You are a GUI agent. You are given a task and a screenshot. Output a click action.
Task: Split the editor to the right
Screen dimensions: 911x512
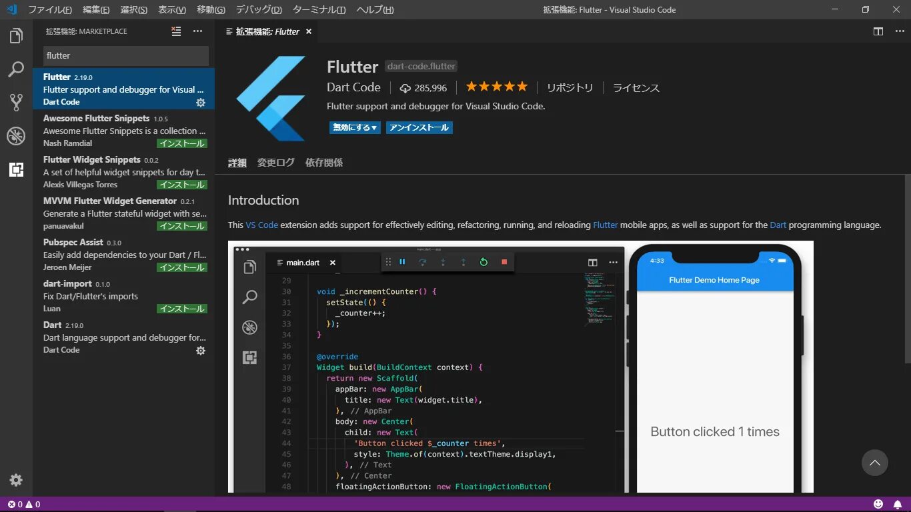pos(878,31)
